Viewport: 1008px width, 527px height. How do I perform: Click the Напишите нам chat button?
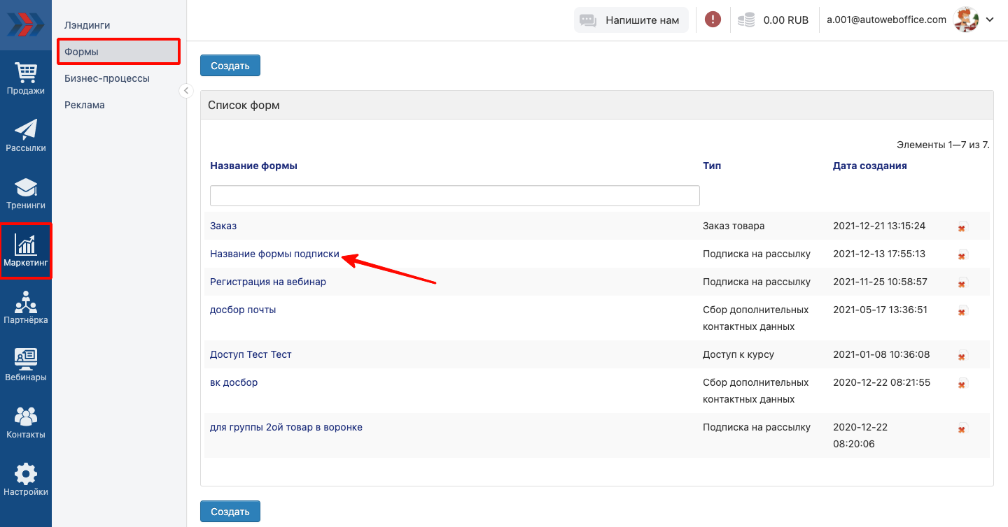pyautogui.click(x=631, y=20)
